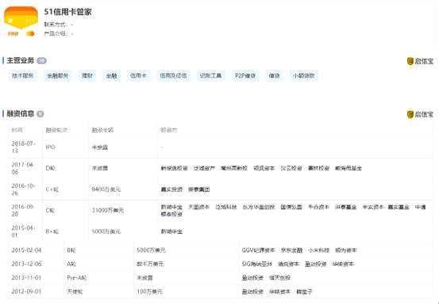This screenshot has height=305, width=439.
Task: Select the 小额贷款 business tag
Action: (304, 76)
